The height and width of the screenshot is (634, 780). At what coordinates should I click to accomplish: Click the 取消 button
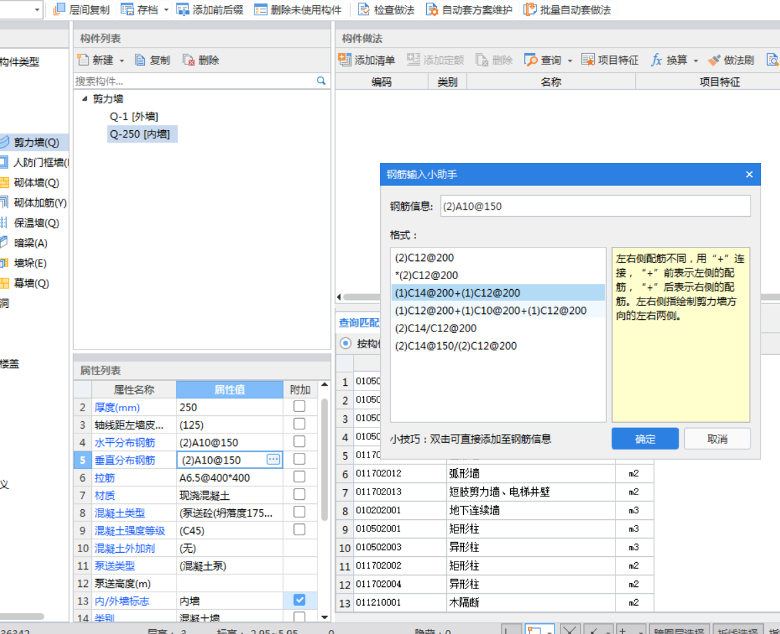tap(717, 439)
